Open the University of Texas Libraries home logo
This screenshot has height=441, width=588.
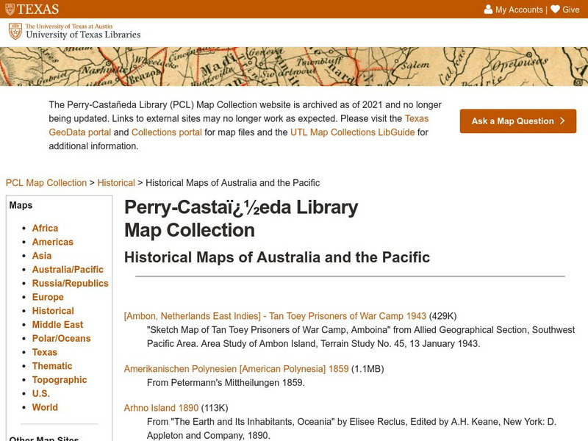[73, 30]
